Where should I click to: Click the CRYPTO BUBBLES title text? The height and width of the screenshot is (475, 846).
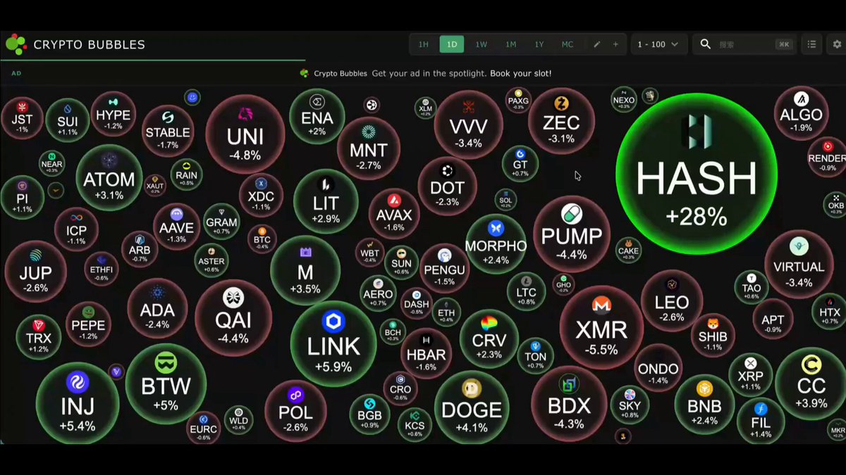tap(90, 45)
